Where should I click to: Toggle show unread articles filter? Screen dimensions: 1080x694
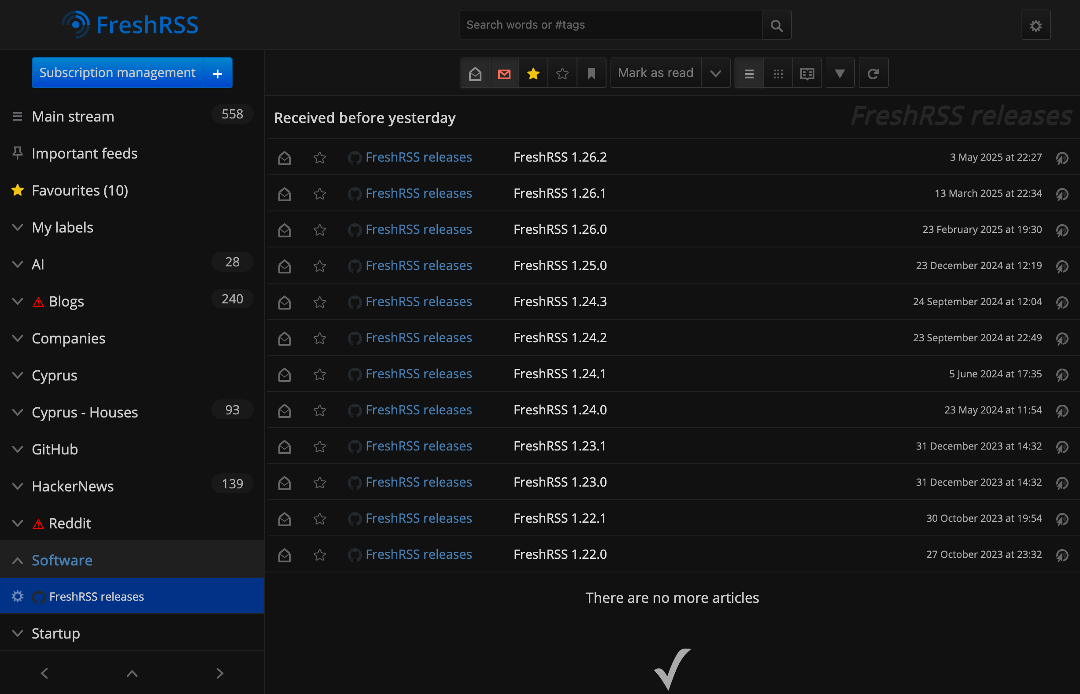(504, 73)
